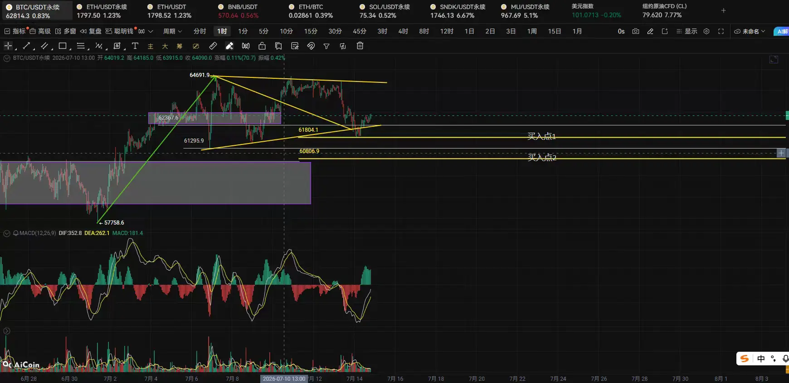The width and height of the screenshot is (789, 383).
Task: Select the wave pattern drawing tool
Action: click(x=99, y=46)
